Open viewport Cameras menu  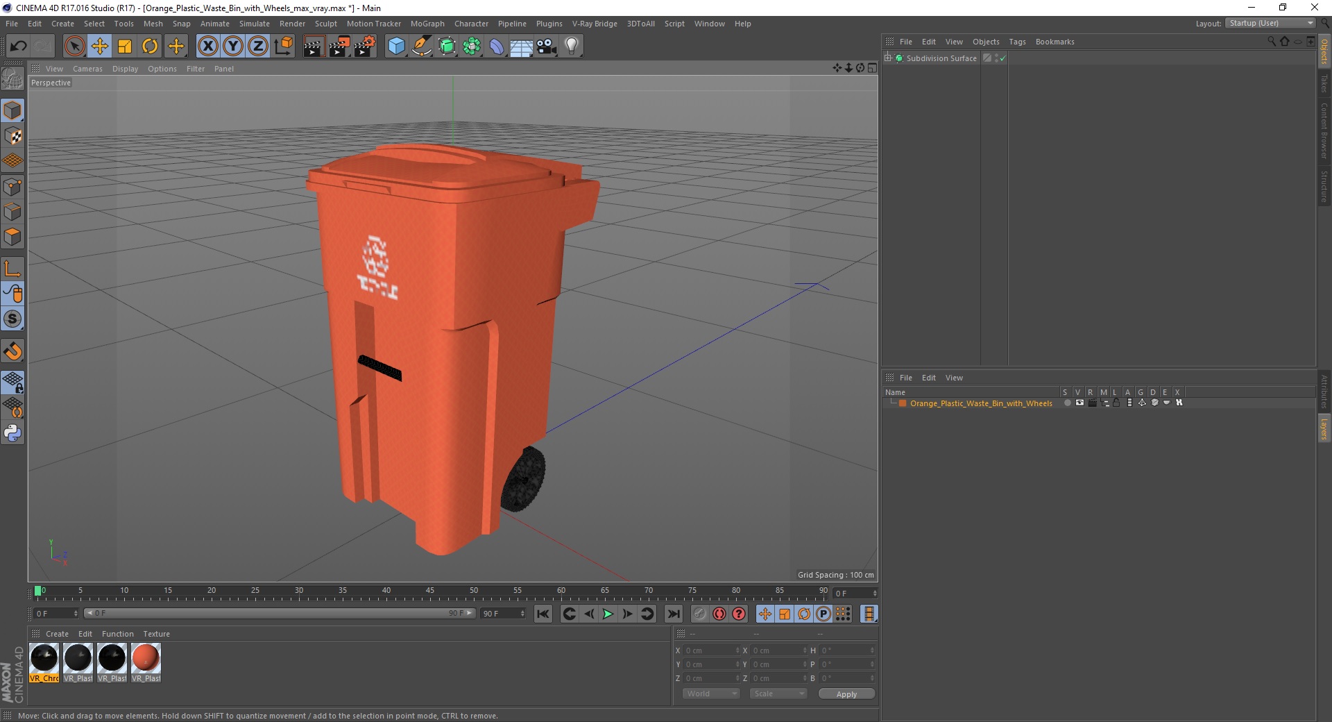87,69
